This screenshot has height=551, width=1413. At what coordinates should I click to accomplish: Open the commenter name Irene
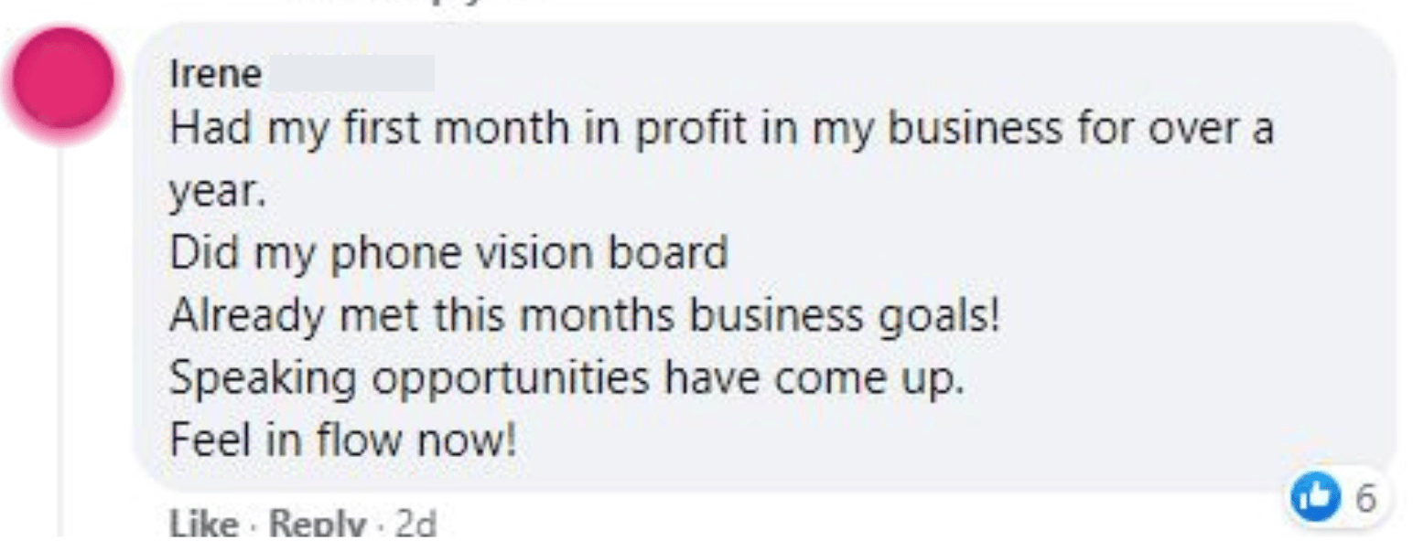pyautogui.click(x=215, y=75)
